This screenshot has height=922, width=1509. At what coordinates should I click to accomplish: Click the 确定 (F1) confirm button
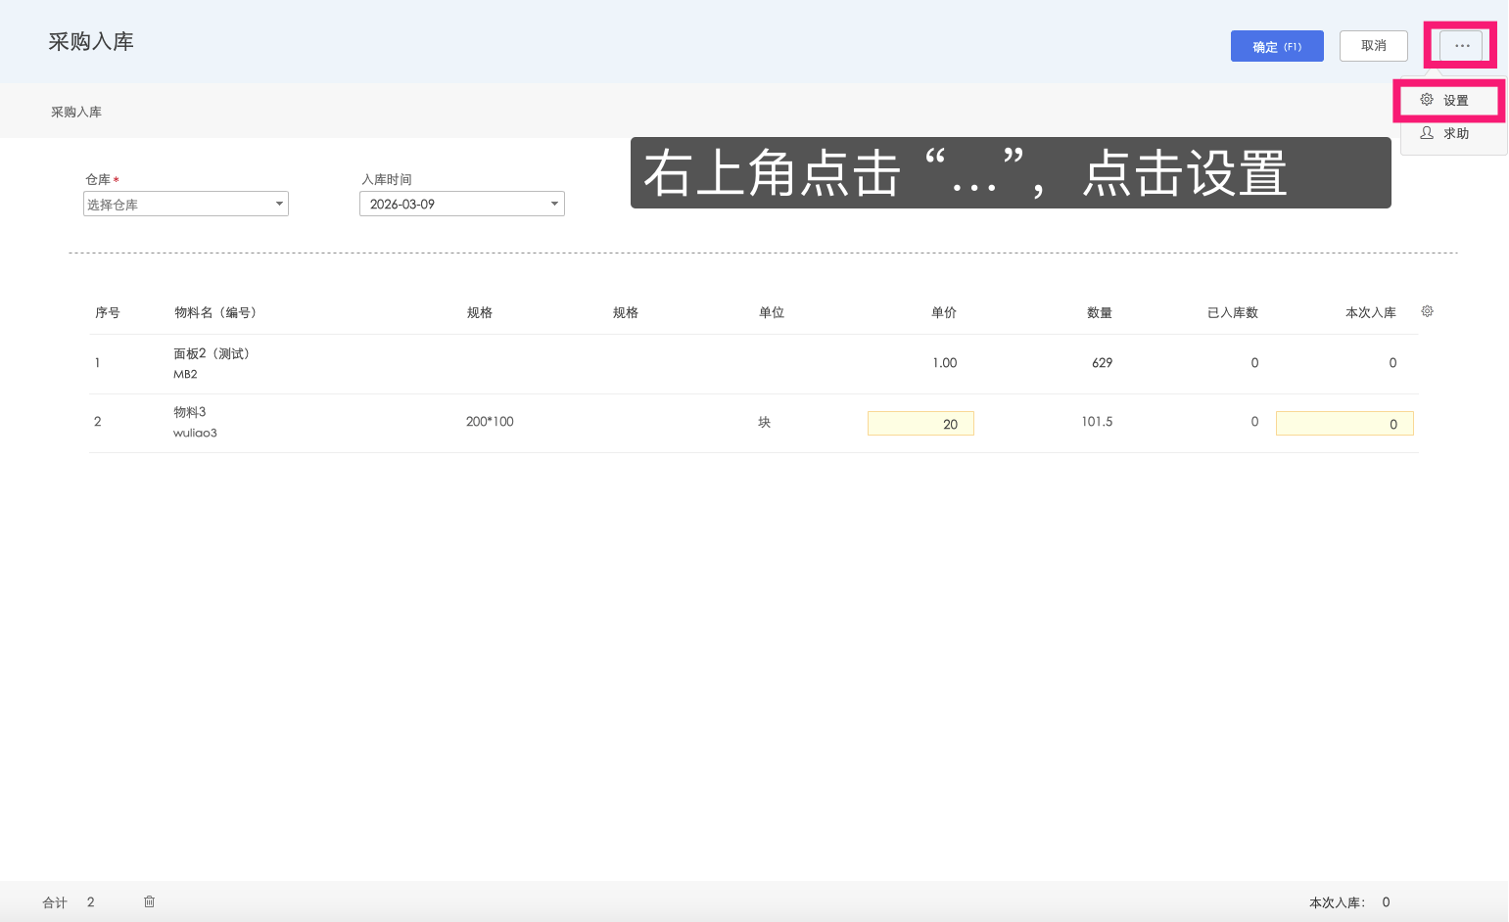pos(1277,45)
